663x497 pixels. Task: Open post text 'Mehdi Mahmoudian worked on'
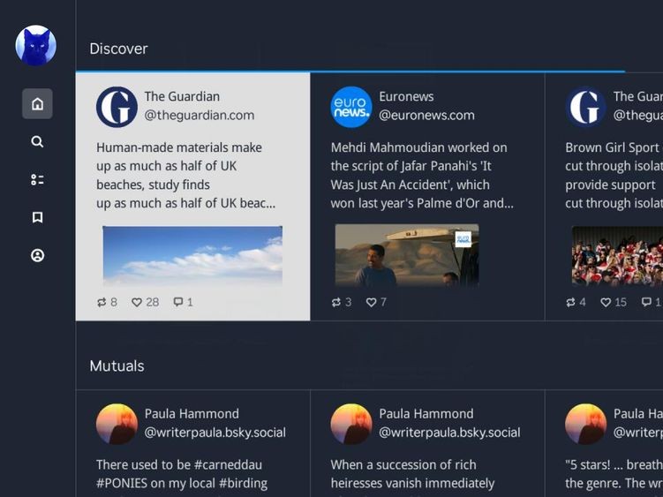pyautogui.click(x=418, y=147)
